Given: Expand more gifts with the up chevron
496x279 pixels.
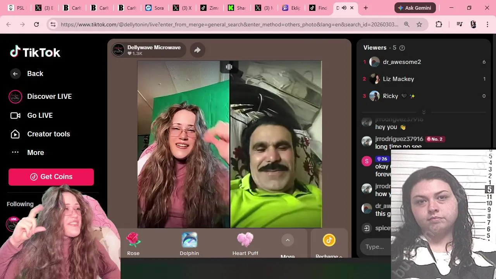Looking at the screenshot, I should (288, 240).
